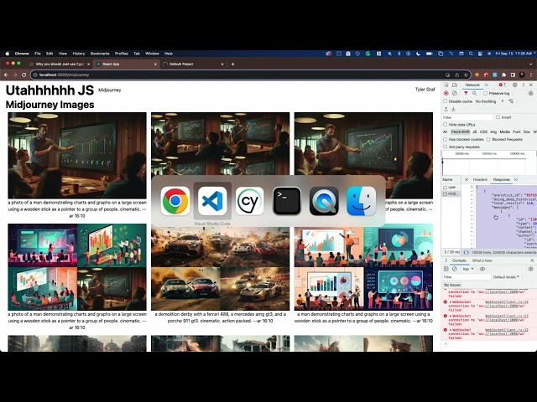Expand the last WebSocket error message
Viewport: 537px width, 402px height.
(x=451, y=330)
